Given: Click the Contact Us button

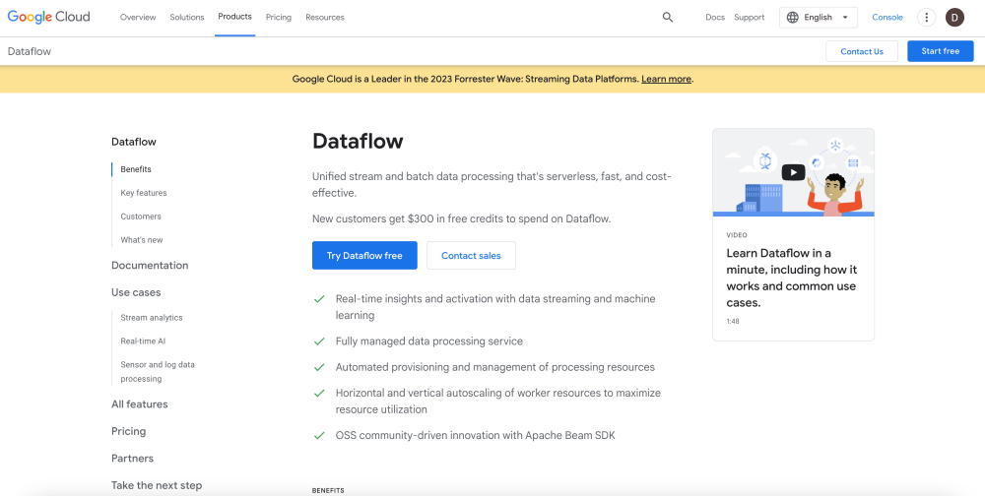Looking at the screenshot, I should pyautogui.click(x=861, y=51).
